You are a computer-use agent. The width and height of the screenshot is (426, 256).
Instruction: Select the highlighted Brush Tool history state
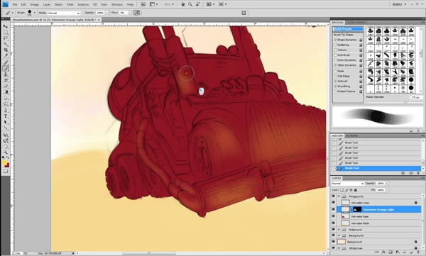point(378,168)
